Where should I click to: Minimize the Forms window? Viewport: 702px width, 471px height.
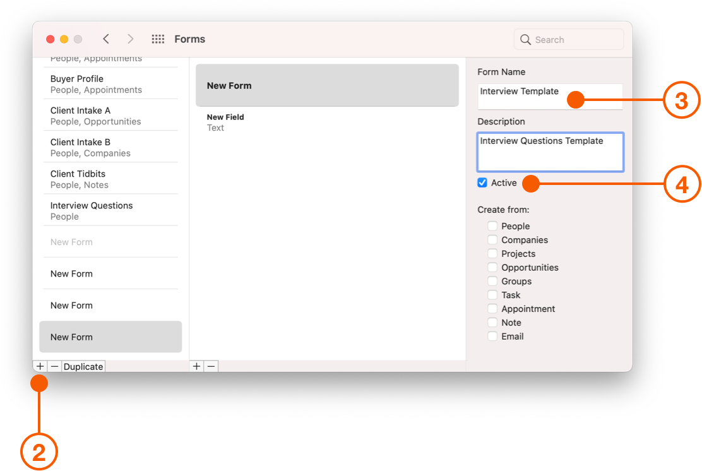(64, 39)
